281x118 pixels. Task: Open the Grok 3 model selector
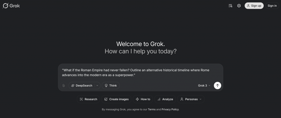pyautogui.click(x=204, y=86)
